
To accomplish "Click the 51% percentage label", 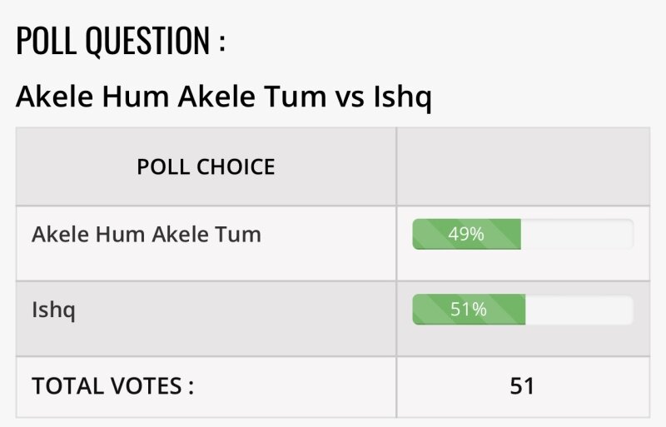I will [x=468, y=310].
